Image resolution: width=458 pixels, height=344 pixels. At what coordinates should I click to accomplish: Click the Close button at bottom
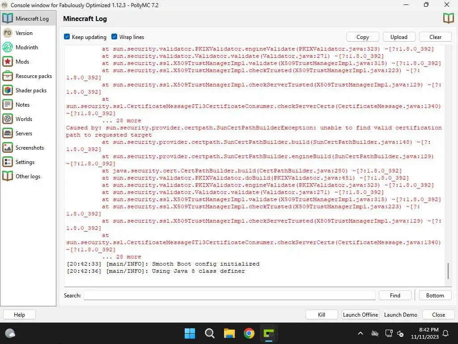(x=438, y=314)
